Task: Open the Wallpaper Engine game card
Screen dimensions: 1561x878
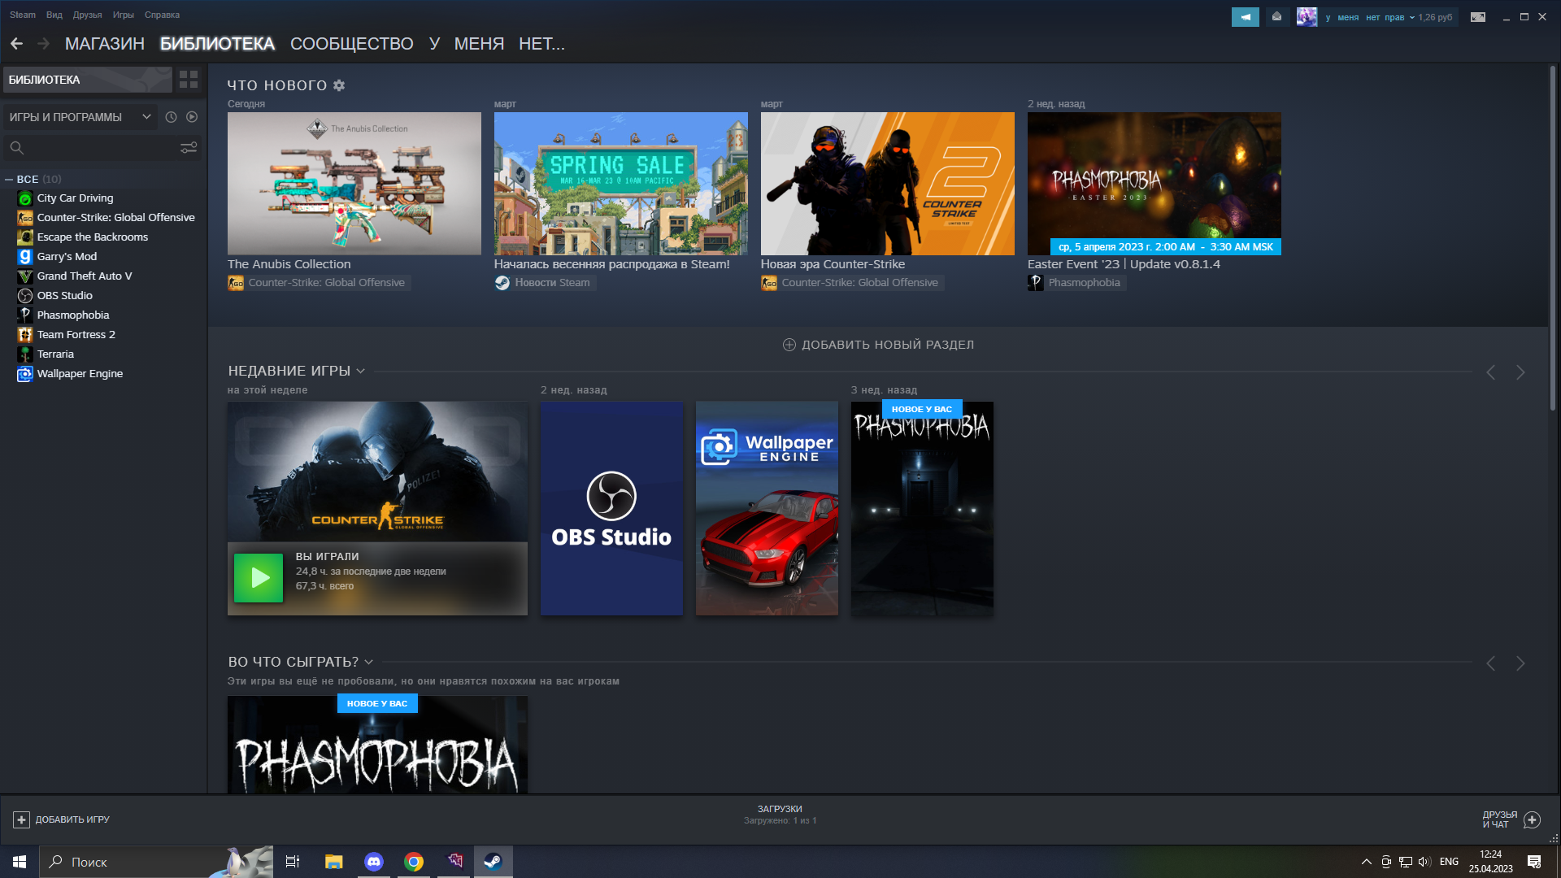Action: [x=767, y=508]
